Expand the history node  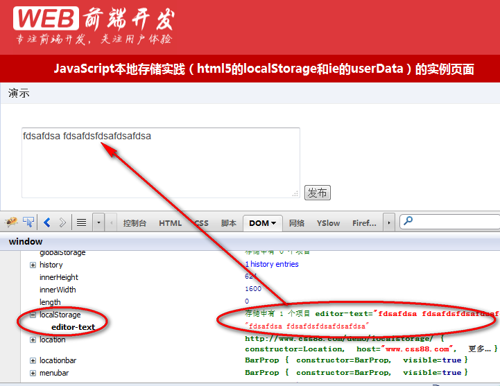[33, 265]
